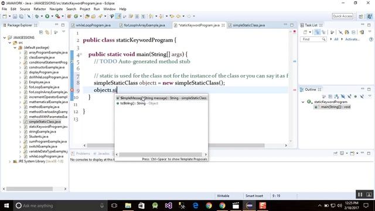The width and height of the screenshot is (375, 211).
Task: Open File Explorer from the taskbar
Action: (x=128, y=206)
